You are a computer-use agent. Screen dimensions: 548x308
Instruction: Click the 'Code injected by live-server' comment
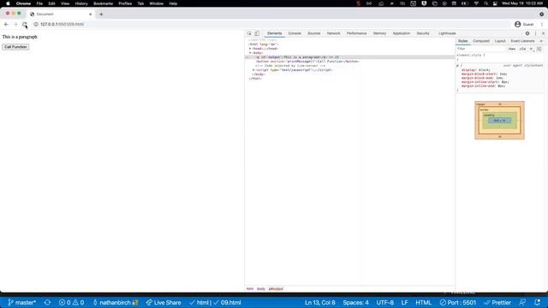290,66
